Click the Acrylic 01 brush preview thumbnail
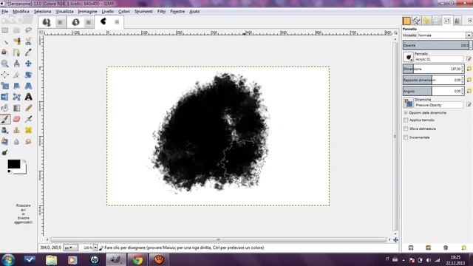The height and width of the screenshot is (266, 473). [409, 57]
